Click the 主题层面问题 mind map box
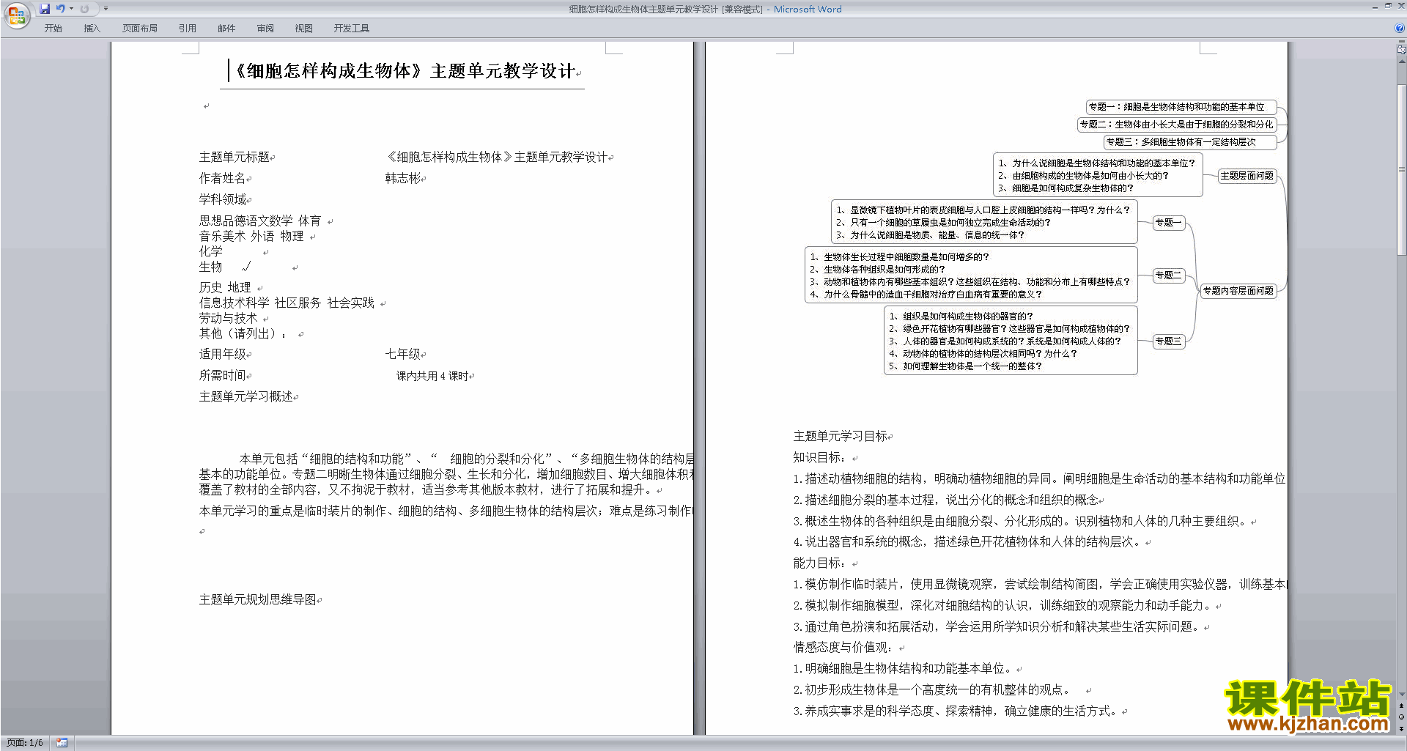This screenshot has height=751, width=1407. 1247,176
